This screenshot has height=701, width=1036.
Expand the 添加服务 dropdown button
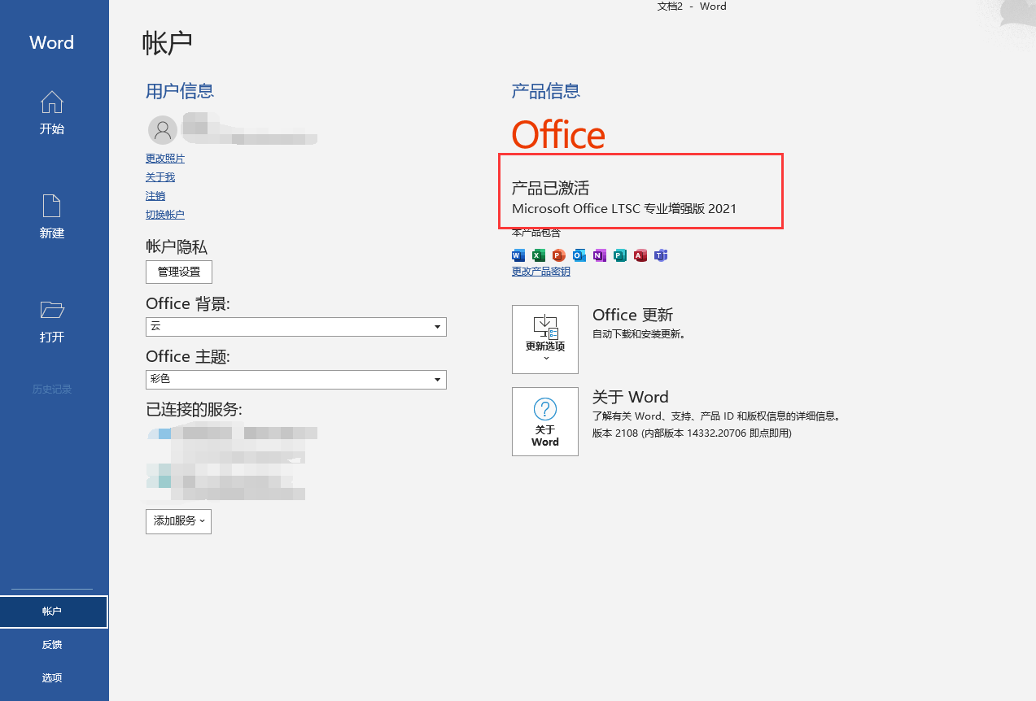tap(178, 521)
